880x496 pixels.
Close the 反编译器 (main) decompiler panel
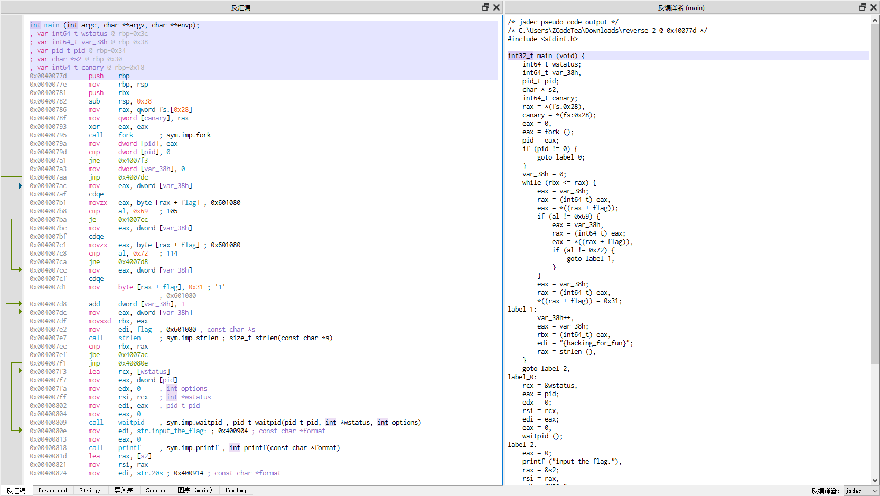[x=873, y=7]
